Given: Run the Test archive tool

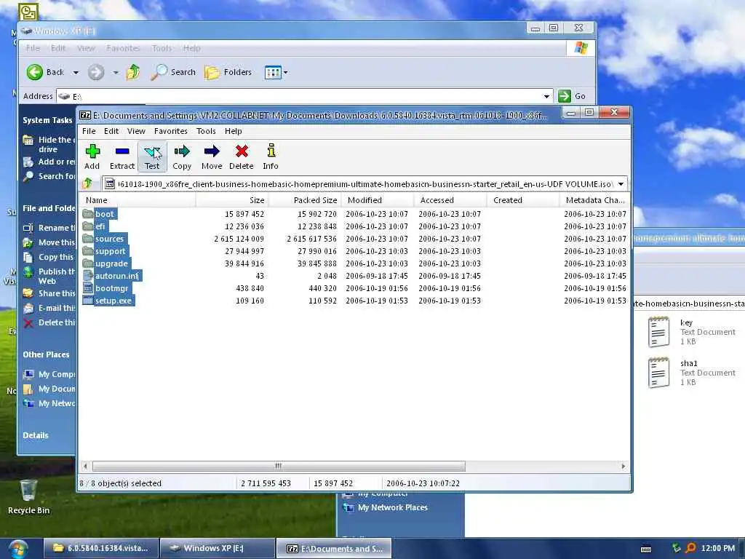Looking at the screenshot, I should [x=152, y=156].
